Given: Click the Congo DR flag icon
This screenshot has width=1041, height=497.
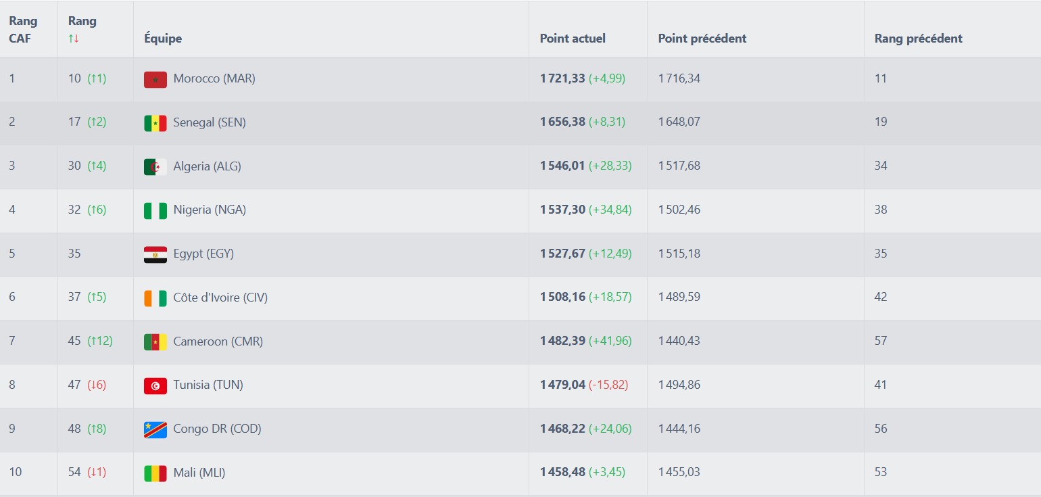Looking at the screenshot, I should (x=155, y=429).
